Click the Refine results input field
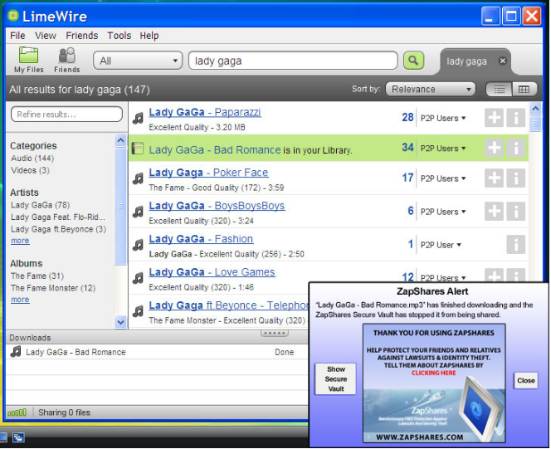 pos(66,114)
